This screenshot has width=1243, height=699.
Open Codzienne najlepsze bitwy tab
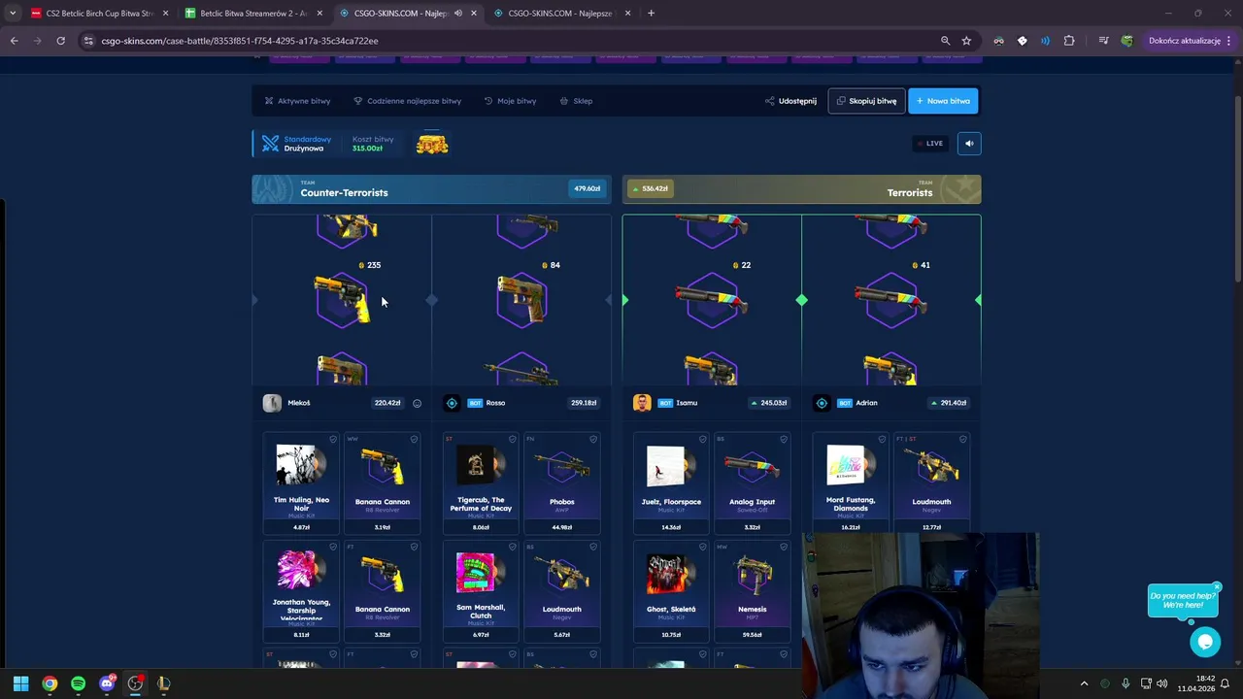(x=407, y=101)
